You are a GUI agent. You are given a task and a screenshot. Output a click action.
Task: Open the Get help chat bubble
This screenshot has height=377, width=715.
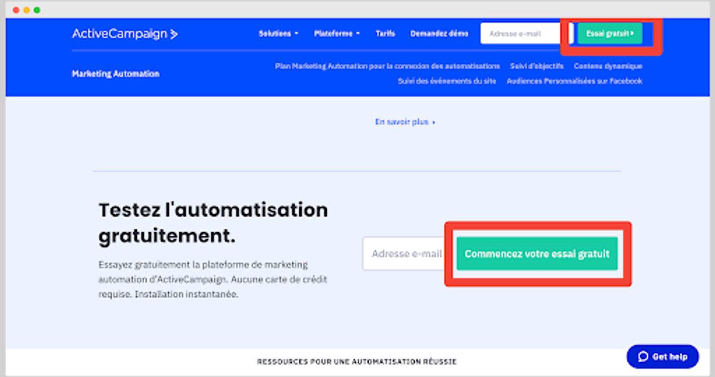(x=663, y=356)
